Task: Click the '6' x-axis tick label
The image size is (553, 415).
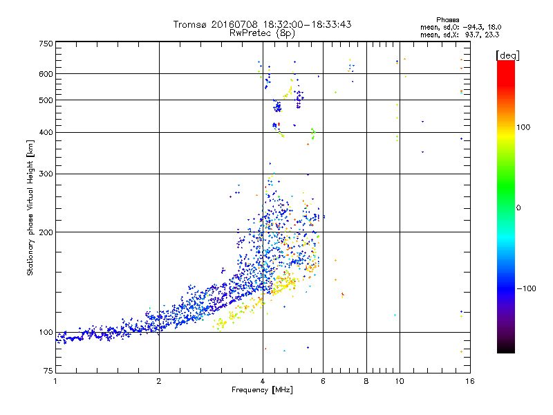Action: pyautogui.click(x=323, y=381)
